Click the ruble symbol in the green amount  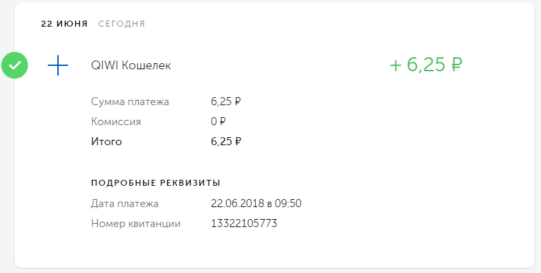click(x=457, y=65)
